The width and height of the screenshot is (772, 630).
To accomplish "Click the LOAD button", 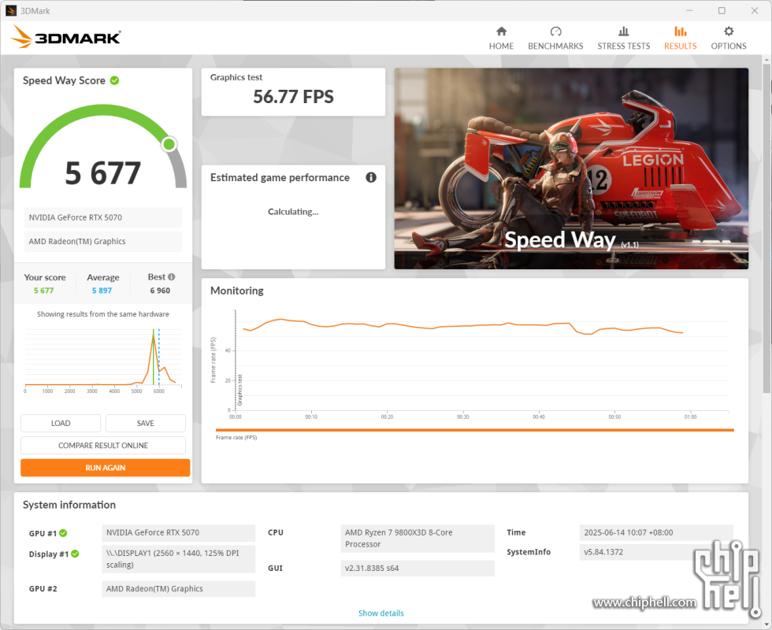I will (x=61, y=424).
